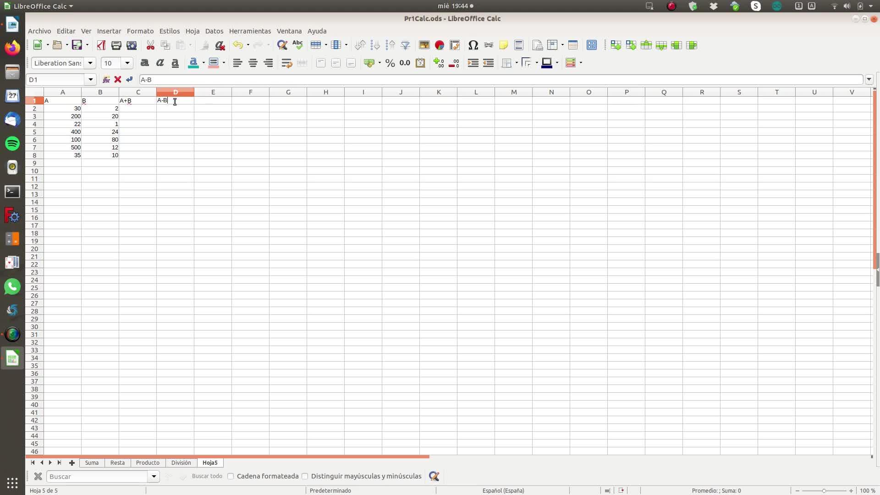Screen dimensions: 880x495
Task: Click into the Buscar search field
Action: (98, 476)
